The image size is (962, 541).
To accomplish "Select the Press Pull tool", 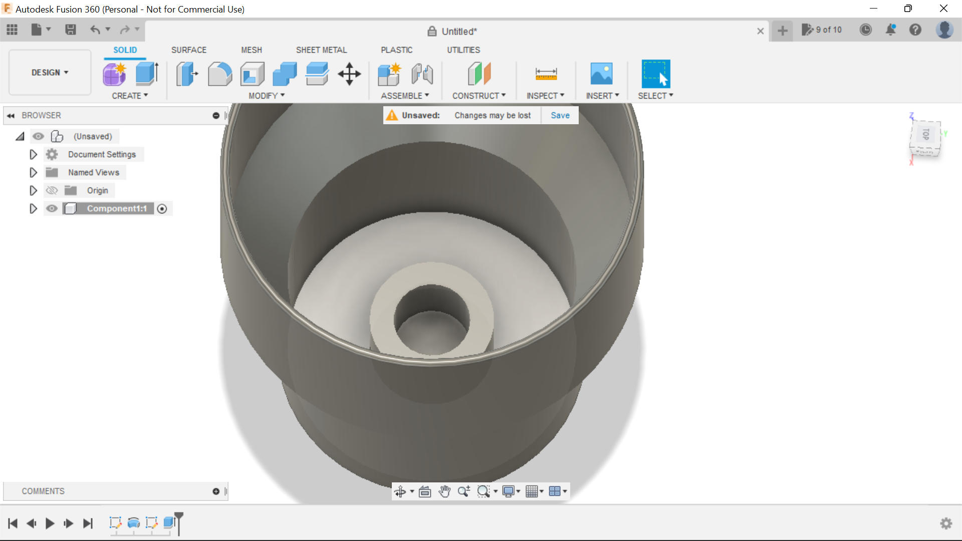I will 186,74.
